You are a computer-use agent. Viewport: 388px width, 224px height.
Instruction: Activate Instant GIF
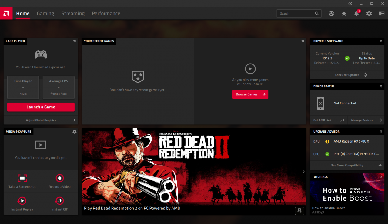[x=60, y=204]
